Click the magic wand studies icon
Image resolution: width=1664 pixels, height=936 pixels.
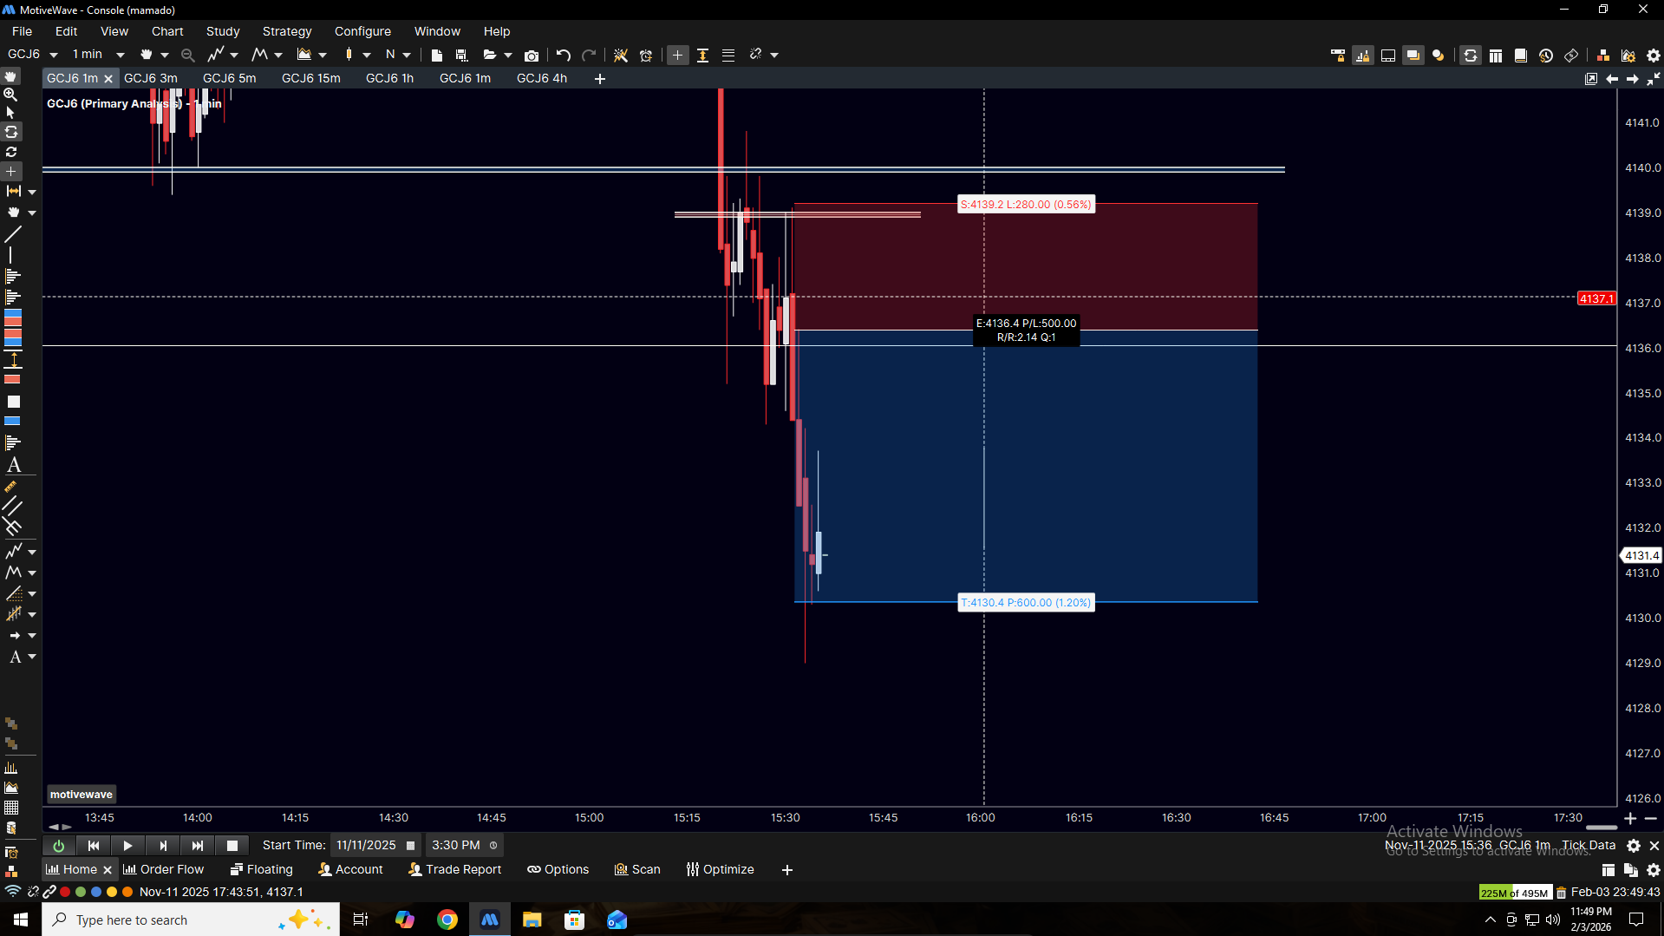pyautogui.click(x=621, y=55)
